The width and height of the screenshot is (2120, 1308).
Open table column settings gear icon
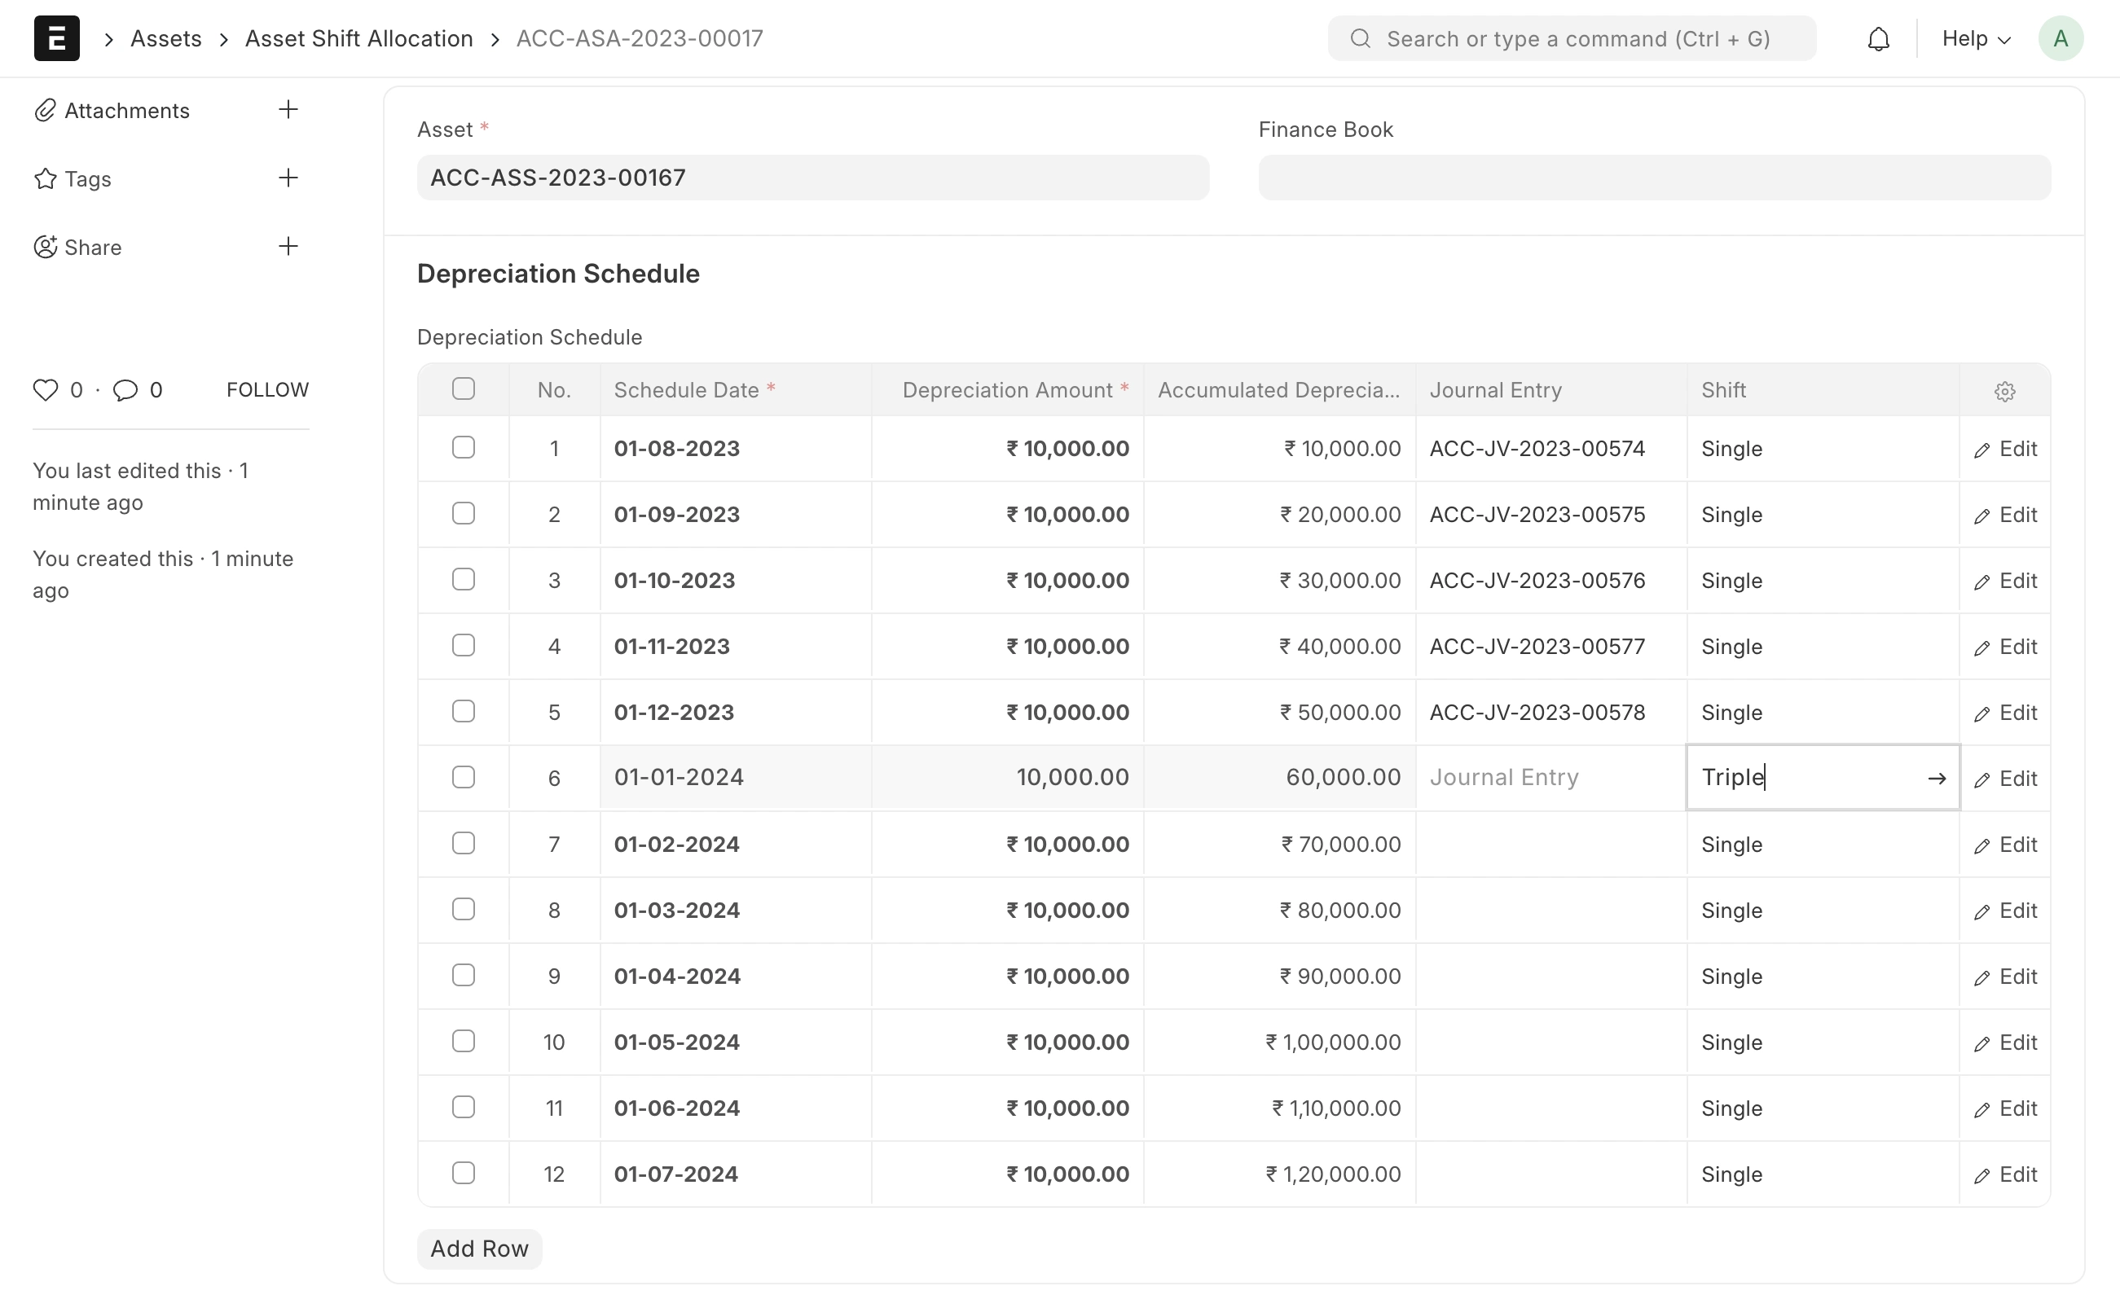[2004, 391]
